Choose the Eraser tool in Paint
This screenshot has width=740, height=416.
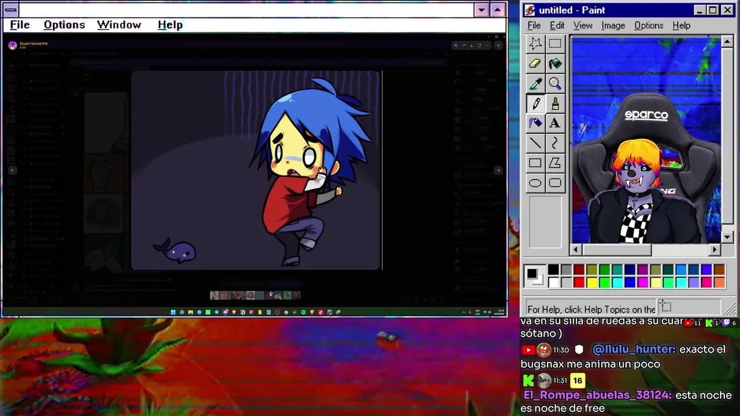(535, 64)
